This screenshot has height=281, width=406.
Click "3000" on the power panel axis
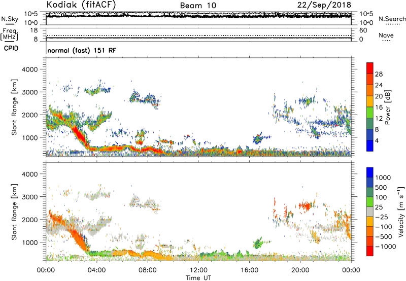[30, 92]
